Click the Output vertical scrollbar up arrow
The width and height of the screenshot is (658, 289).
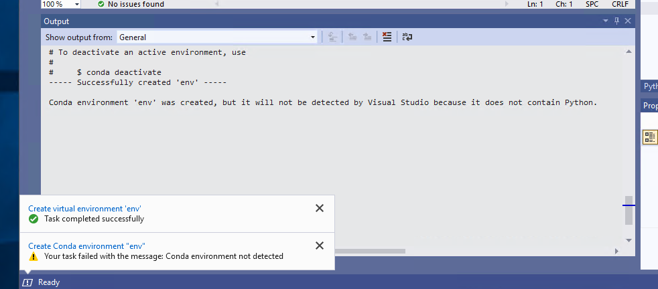pyautogui.click(x=629, y=52)
